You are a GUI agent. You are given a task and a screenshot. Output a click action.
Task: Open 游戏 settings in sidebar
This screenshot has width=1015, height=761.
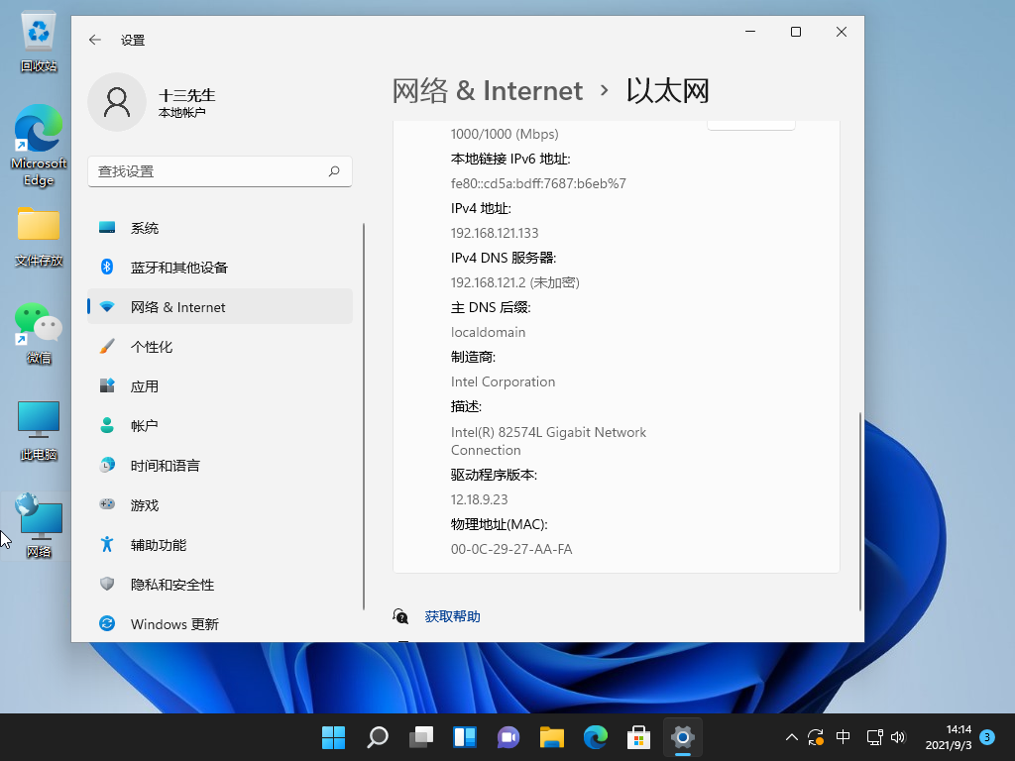coord(145,504)
